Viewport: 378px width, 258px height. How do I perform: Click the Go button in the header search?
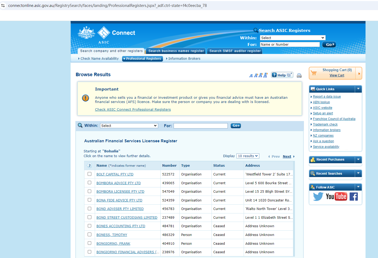[329, 45]
